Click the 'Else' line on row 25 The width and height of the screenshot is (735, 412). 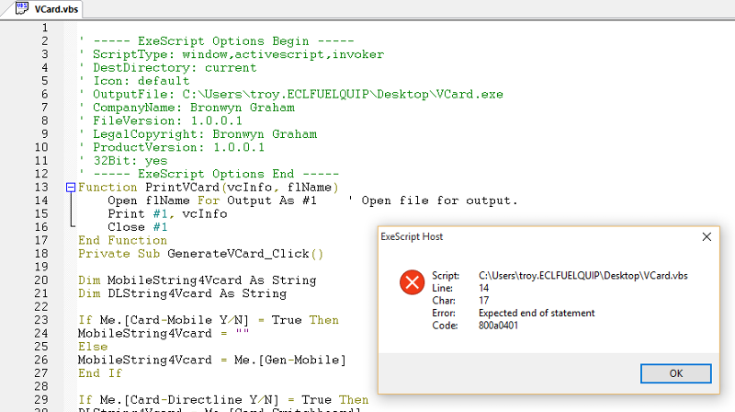click(93, 347)
